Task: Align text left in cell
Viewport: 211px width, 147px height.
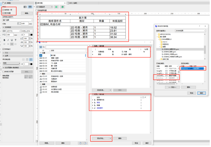Action: pos(4,44)
